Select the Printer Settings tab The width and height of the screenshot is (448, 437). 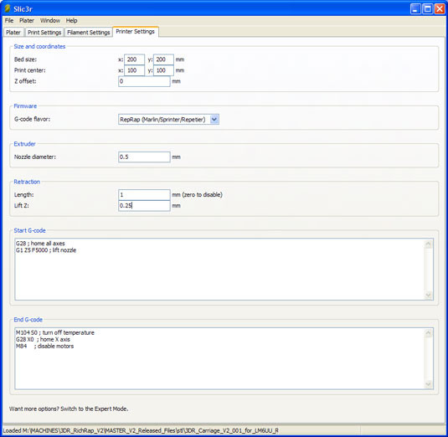pos(135,32)
